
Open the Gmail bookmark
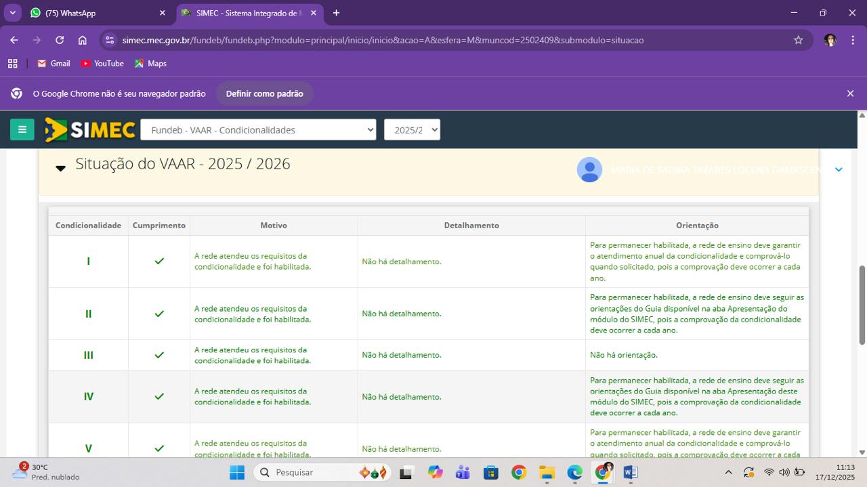[x=54, y=63]
